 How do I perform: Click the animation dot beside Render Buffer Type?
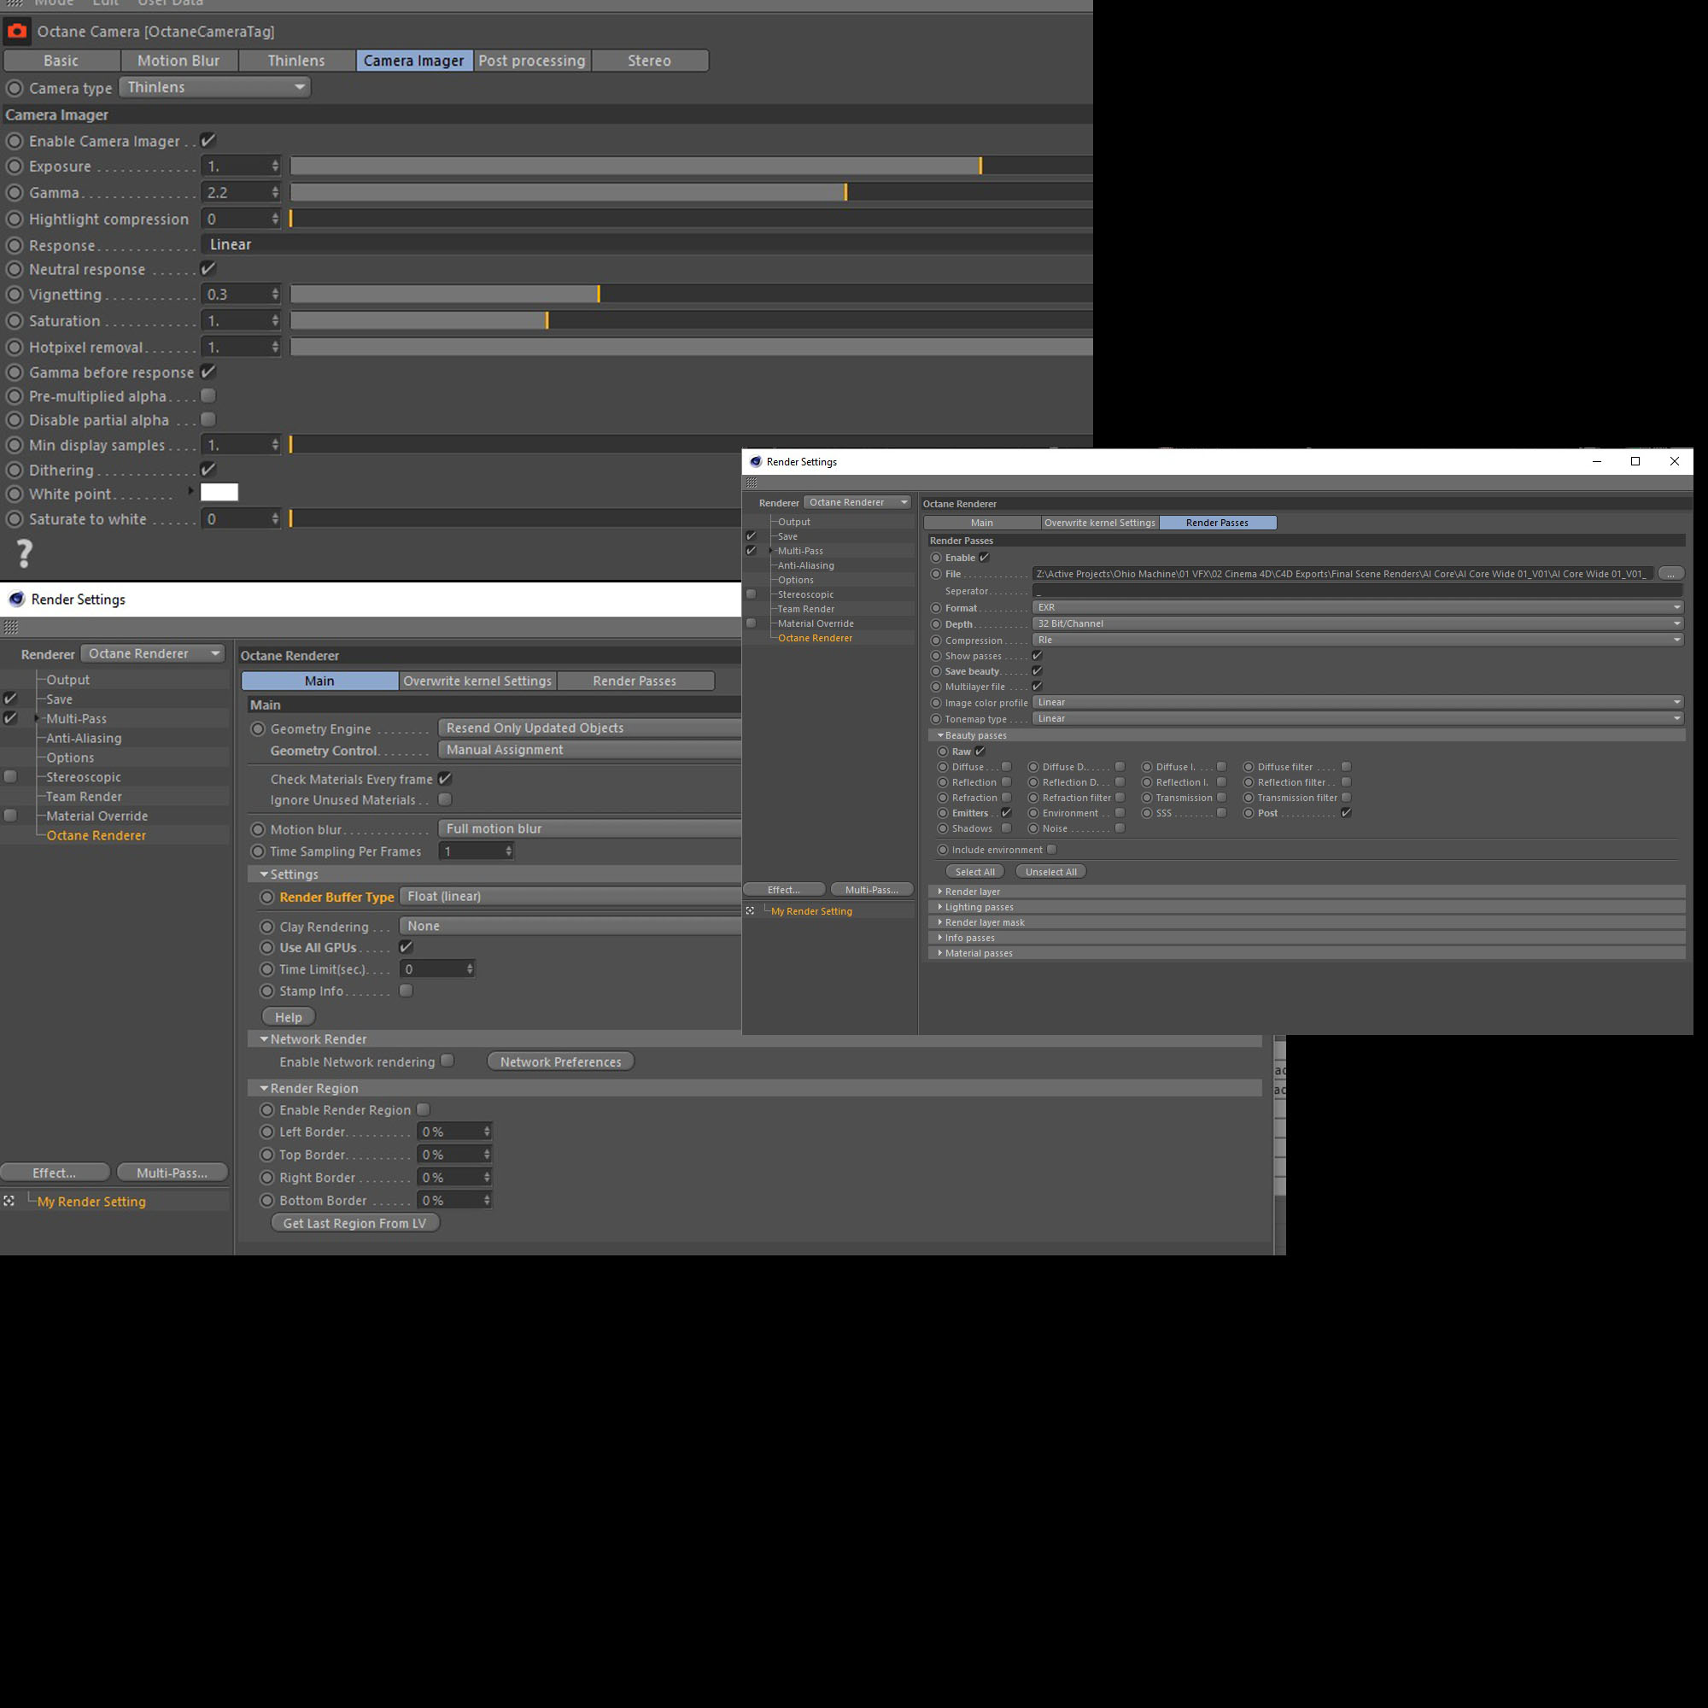(267, 897)
